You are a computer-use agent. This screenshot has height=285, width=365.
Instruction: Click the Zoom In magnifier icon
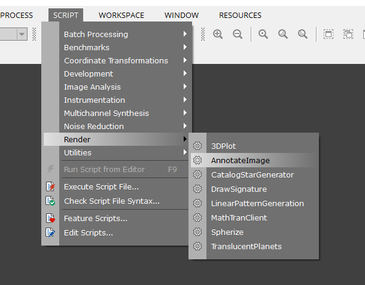(218, 35)
